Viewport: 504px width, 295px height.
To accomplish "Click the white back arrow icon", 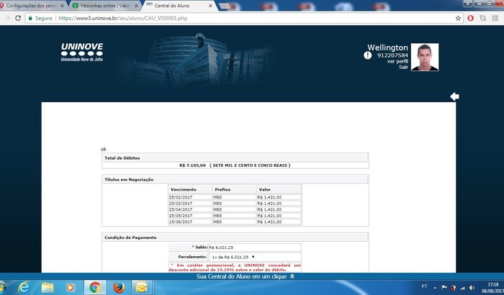I will (454, 96).
